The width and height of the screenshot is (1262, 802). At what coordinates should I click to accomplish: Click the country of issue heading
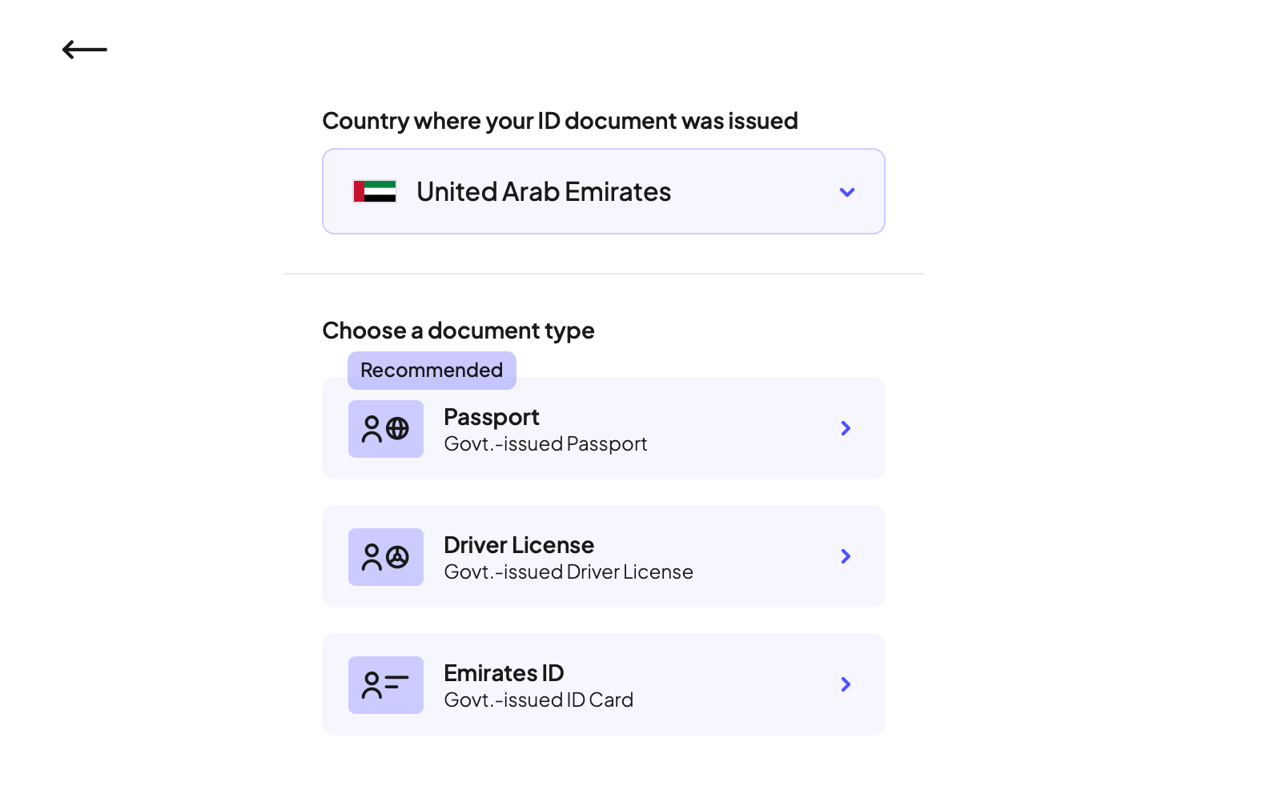(x=560, y=121)
